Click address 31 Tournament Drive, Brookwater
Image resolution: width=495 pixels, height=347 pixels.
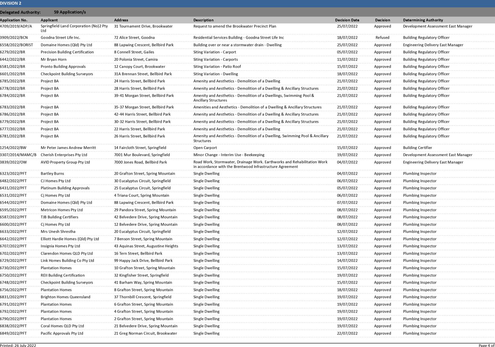click(143, 26)
